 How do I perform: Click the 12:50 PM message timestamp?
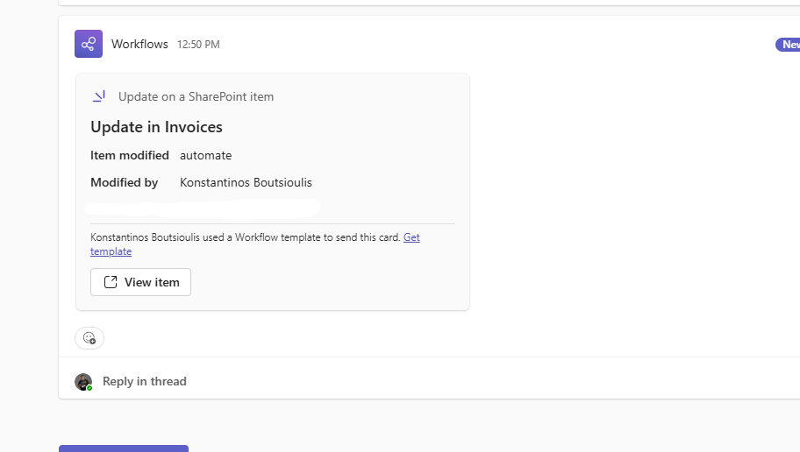[x=198, y=45]
